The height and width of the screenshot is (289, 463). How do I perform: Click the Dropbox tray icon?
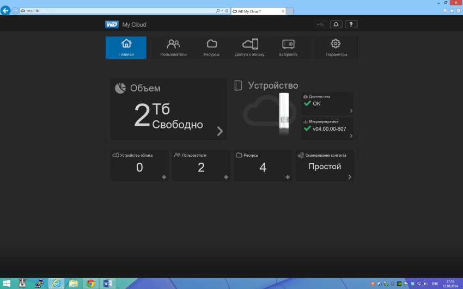pyautogui.click(x=412, y=284)
